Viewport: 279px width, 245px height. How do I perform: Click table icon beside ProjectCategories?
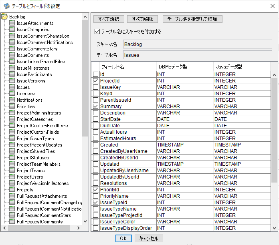[x=12, y=119]
